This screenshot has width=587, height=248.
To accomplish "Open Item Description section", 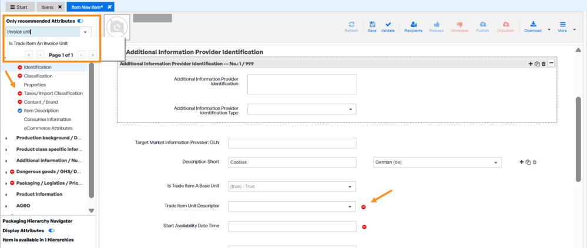I will [41, 111].
